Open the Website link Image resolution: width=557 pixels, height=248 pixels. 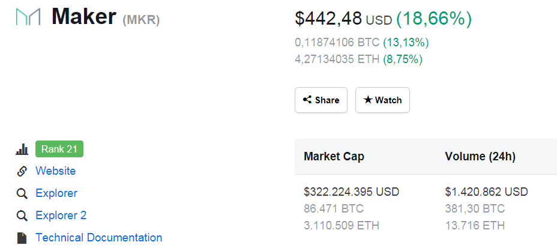coord(55,171)
